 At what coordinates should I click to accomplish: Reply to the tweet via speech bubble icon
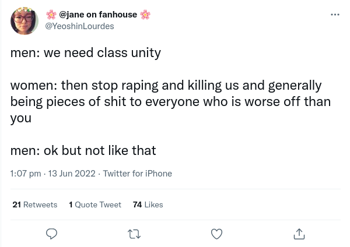click(x=51, y=234)
